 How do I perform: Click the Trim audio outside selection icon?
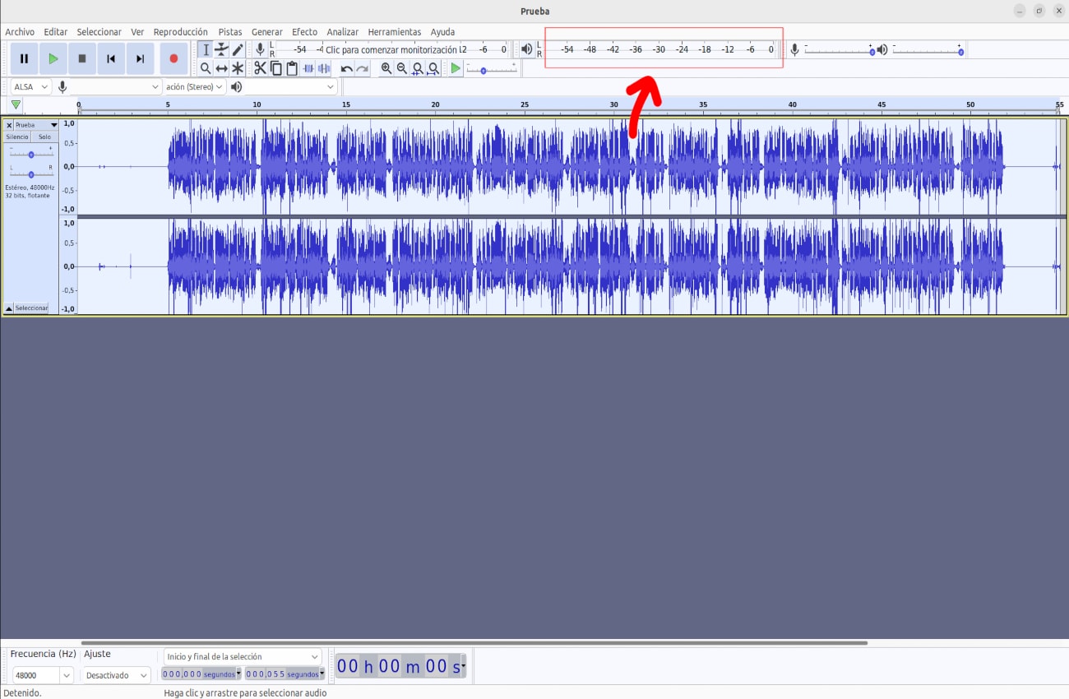click(309, 68)
